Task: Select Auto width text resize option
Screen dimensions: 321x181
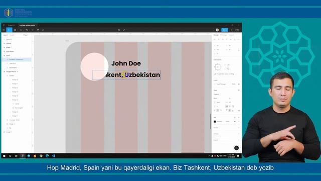Action: 227,106
